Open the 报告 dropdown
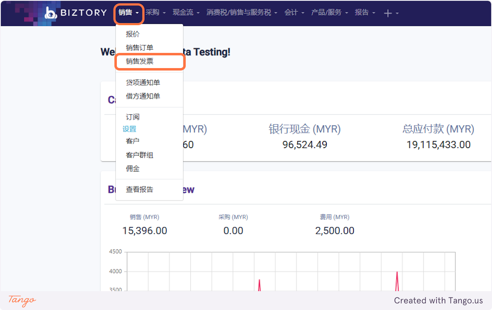Image resolution: width=492 pixels, height=310 pixels. coord(365,13)
